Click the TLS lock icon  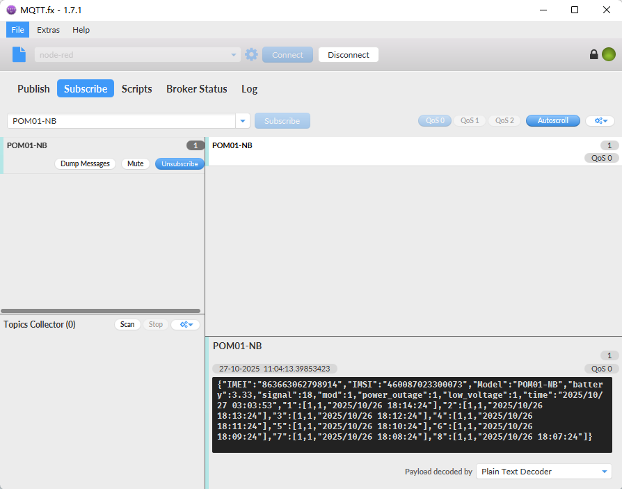pos(593,54)
